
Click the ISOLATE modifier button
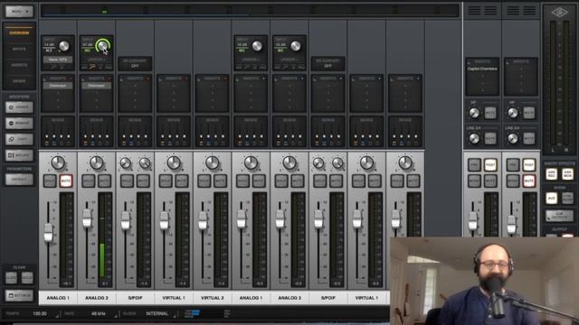pyautogui.click(x=19, y=155)
